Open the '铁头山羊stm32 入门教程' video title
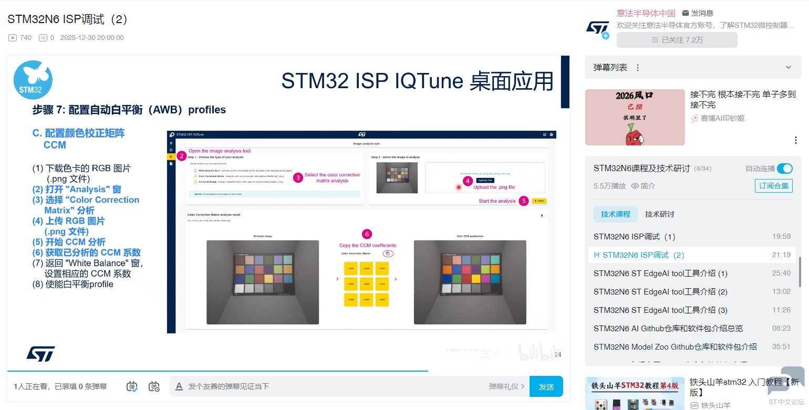This screenshot has width=809, height=410. [x=744, y=387]
